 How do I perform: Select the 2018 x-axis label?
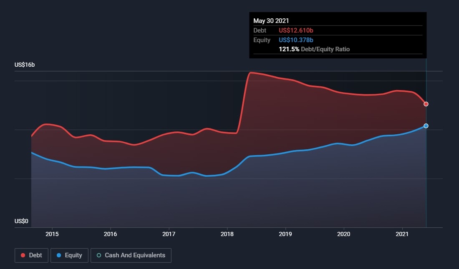(x=227, y=234)
